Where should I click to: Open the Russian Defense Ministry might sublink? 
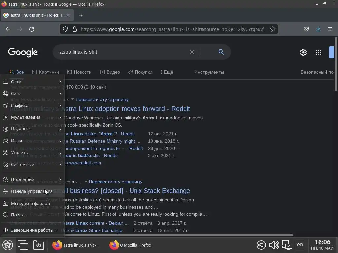[x=102, y=141]
